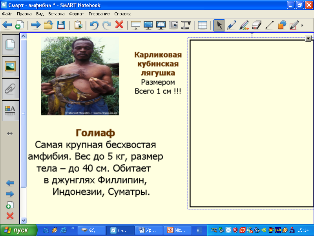
Task: Show the screen shade tool
Action: point(135,25)
